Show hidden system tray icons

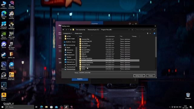point(170,107)
